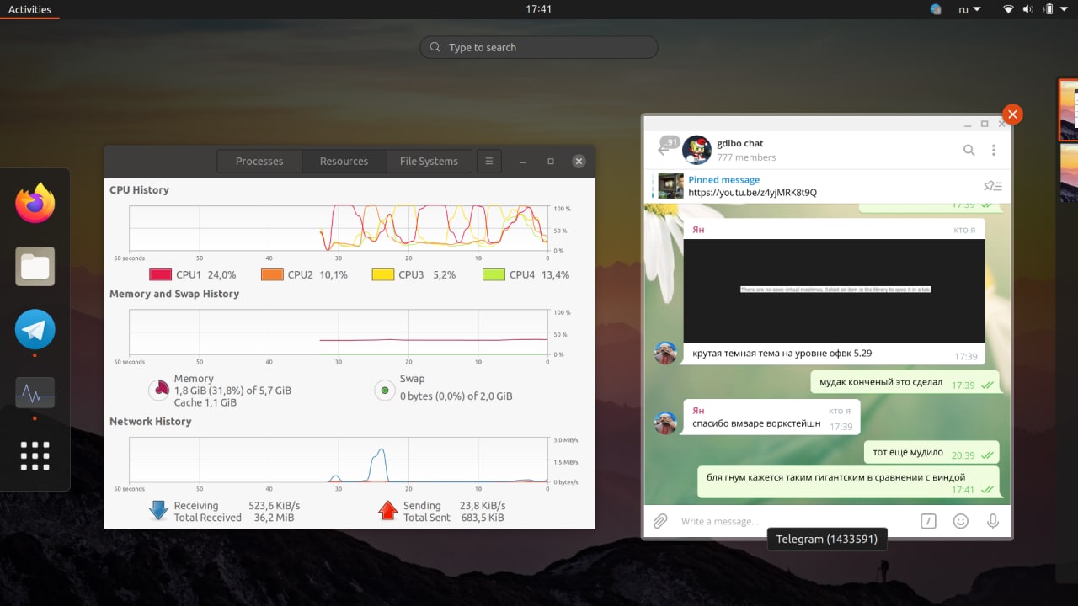This screenshot has height=606, width=1078.
Task: Click sender name Ян on image message
Action: (x=698, y=230)
